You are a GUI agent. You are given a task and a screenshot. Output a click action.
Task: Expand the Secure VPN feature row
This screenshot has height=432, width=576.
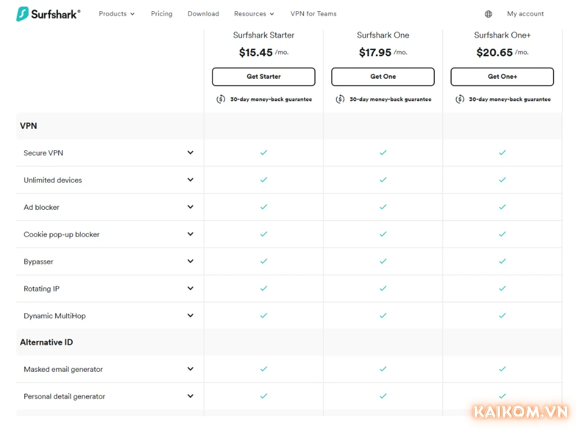[x=190, y=152]
